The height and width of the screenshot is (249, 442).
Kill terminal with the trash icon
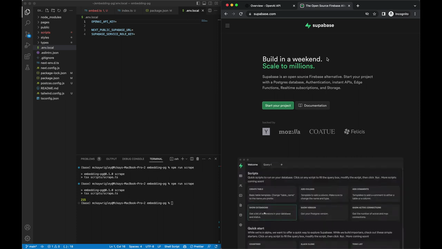point(198,159)
